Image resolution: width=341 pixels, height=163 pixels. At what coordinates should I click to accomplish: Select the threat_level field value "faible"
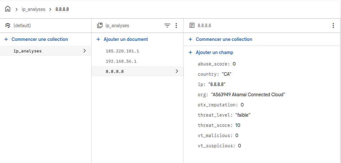tap(242, 115)
